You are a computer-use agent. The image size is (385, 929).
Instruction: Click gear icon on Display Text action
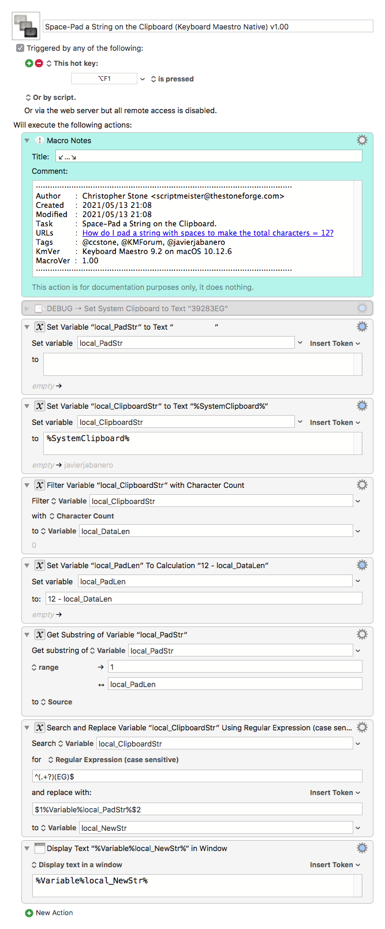[x=362, y=848]
